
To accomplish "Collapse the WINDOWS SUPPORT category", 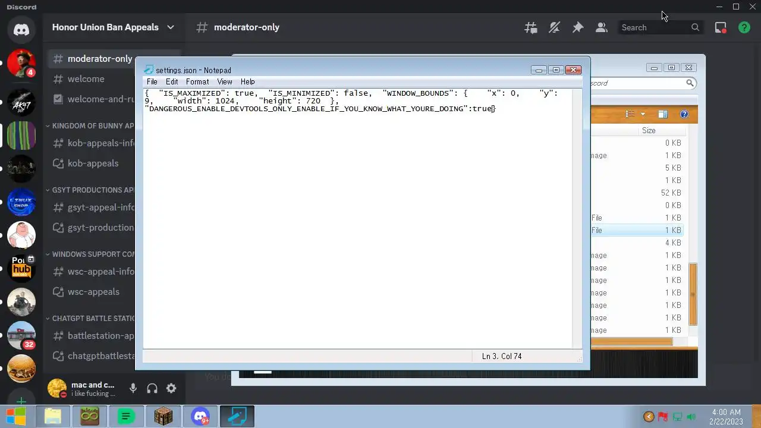I will [90, 254].
